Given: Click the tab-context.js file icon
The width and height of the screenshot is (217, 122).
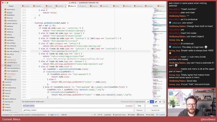Looking at the screenshot, I should pos(5,46).
